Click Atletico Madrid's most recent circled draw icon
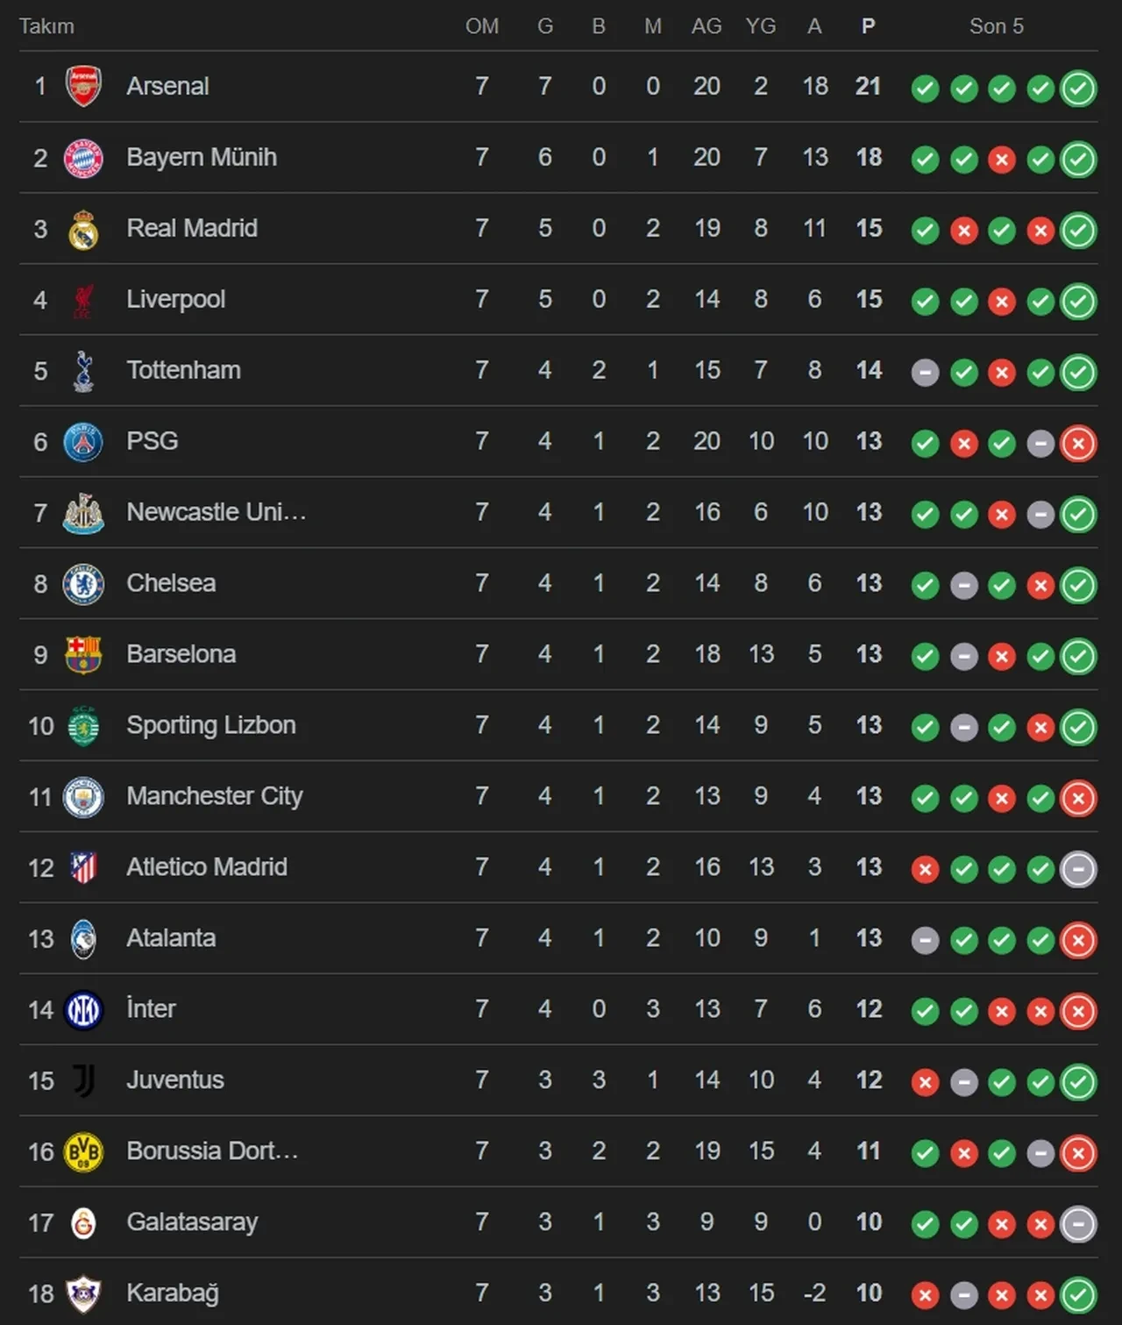The image size is (1122, 1325). 1078,870
